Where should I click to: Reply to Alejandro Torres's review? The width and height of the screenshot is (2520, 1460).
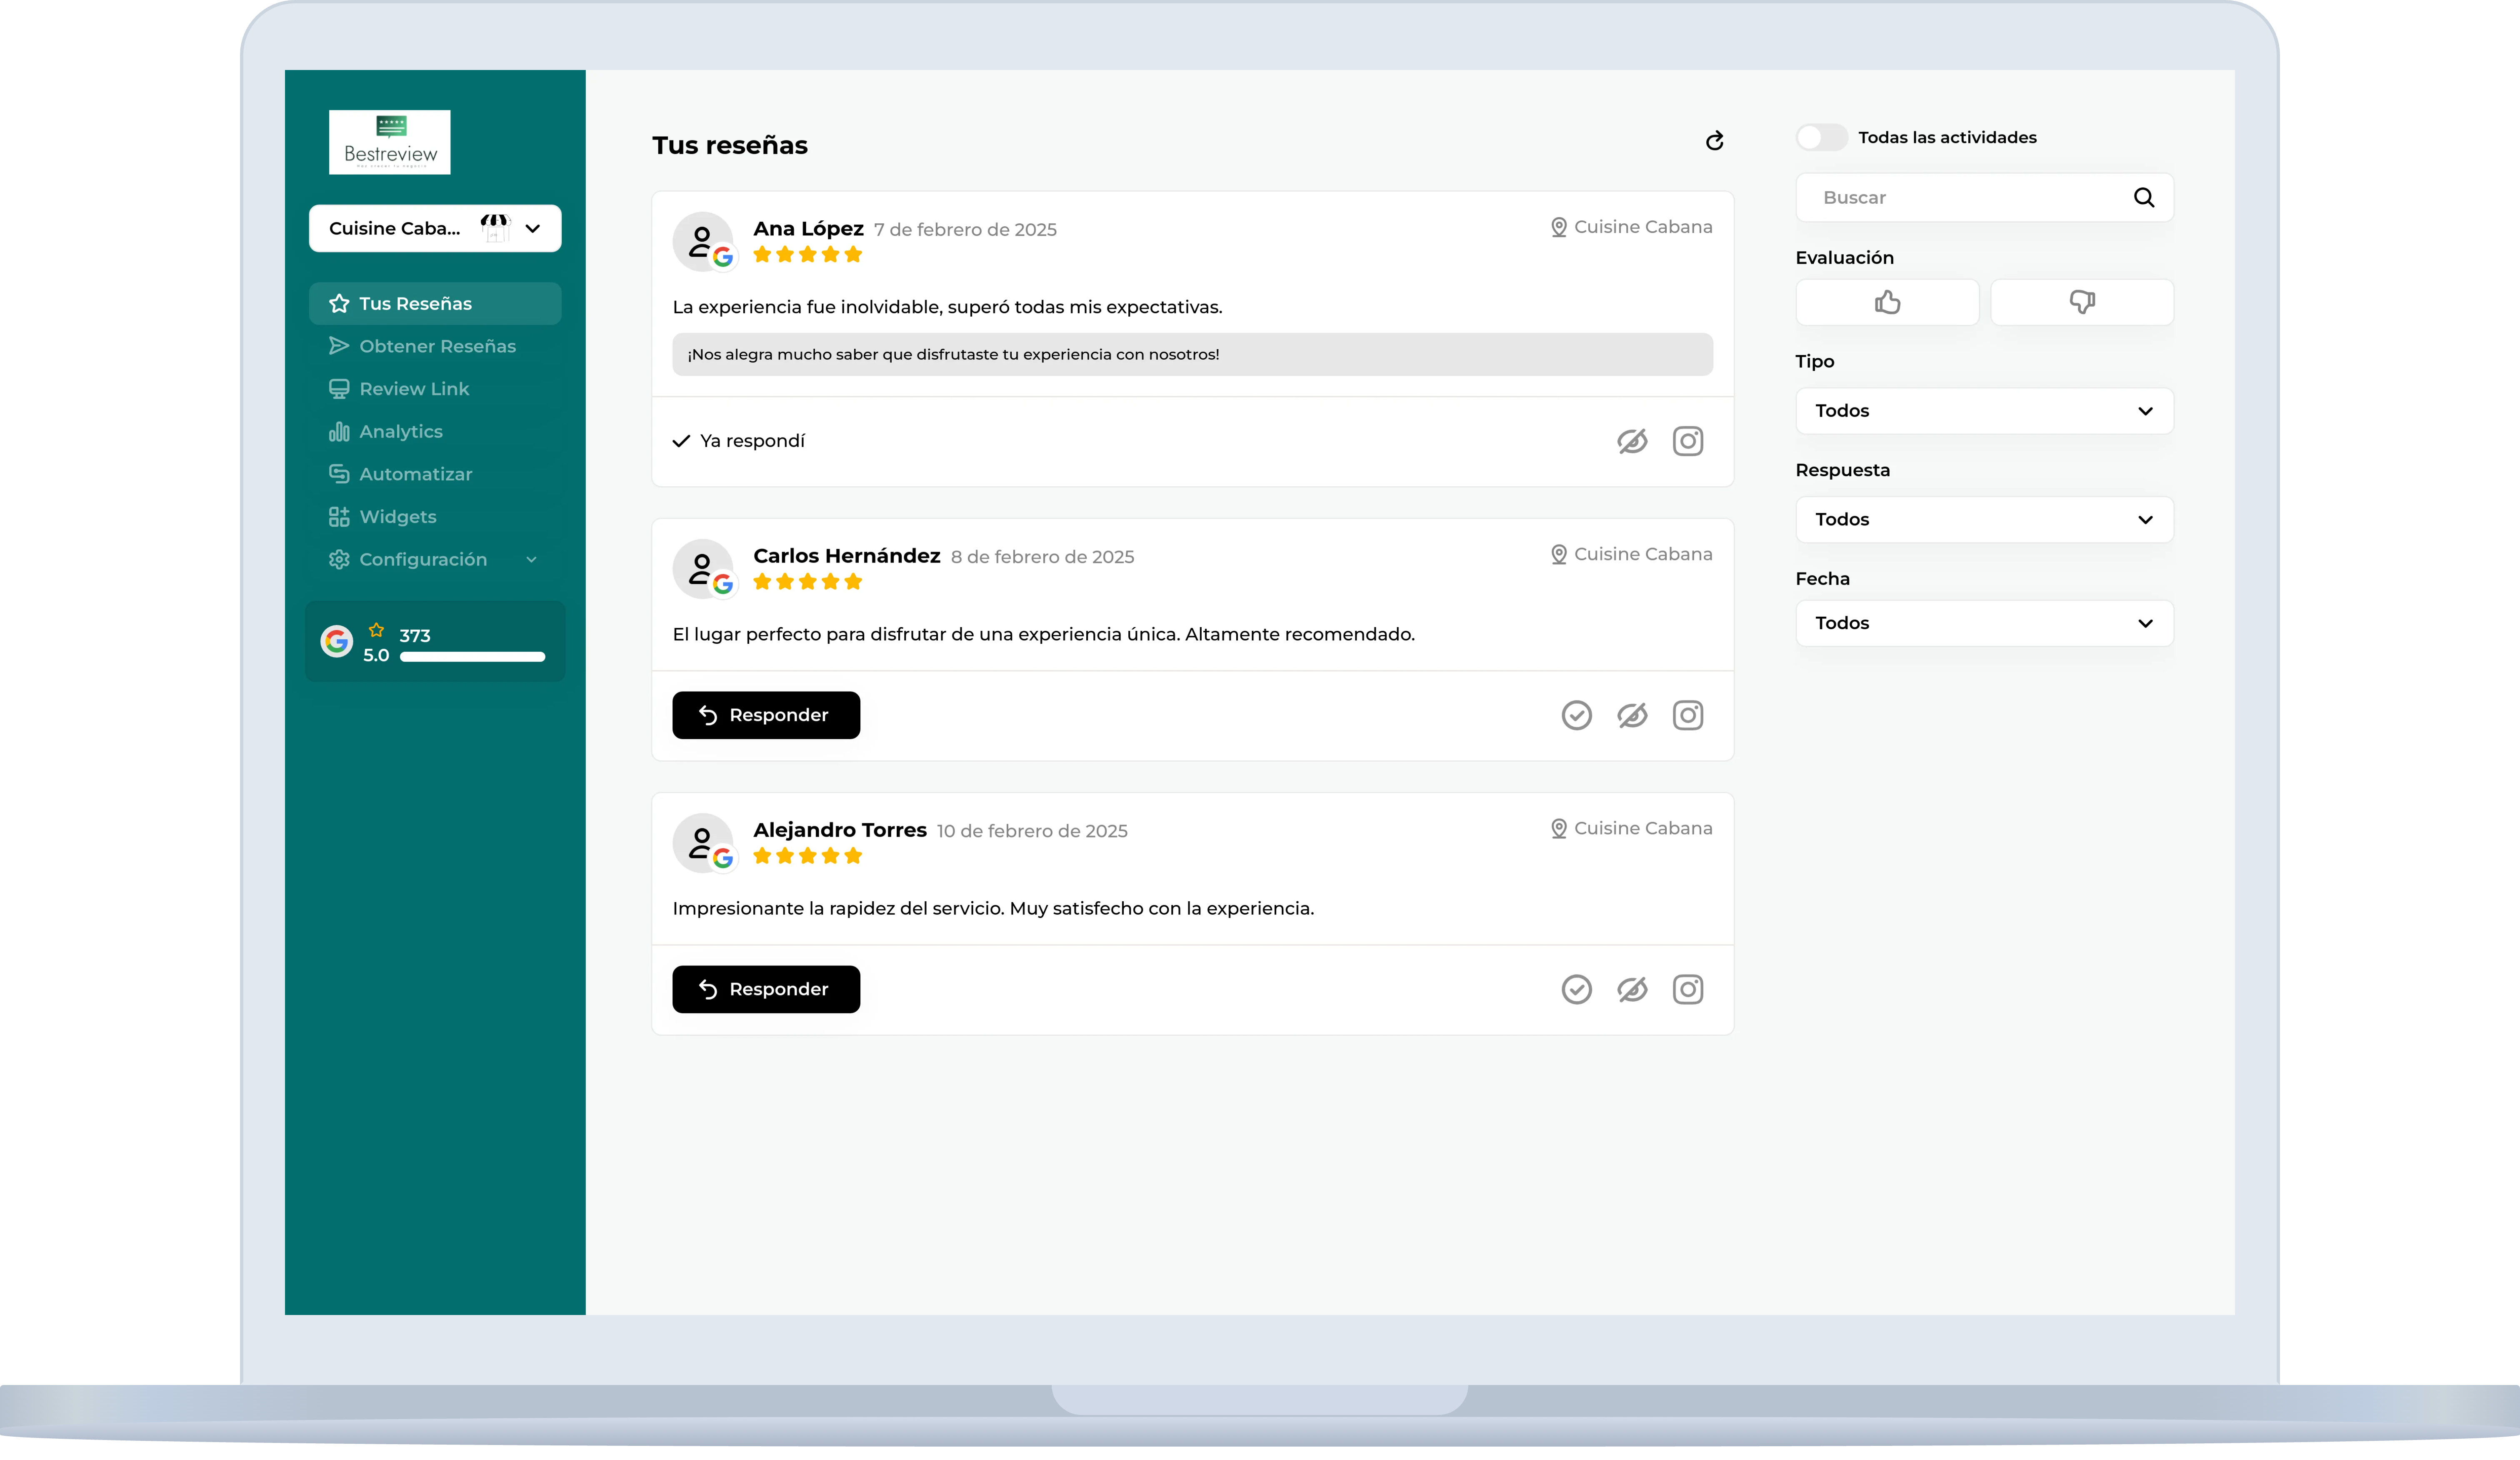766,989
